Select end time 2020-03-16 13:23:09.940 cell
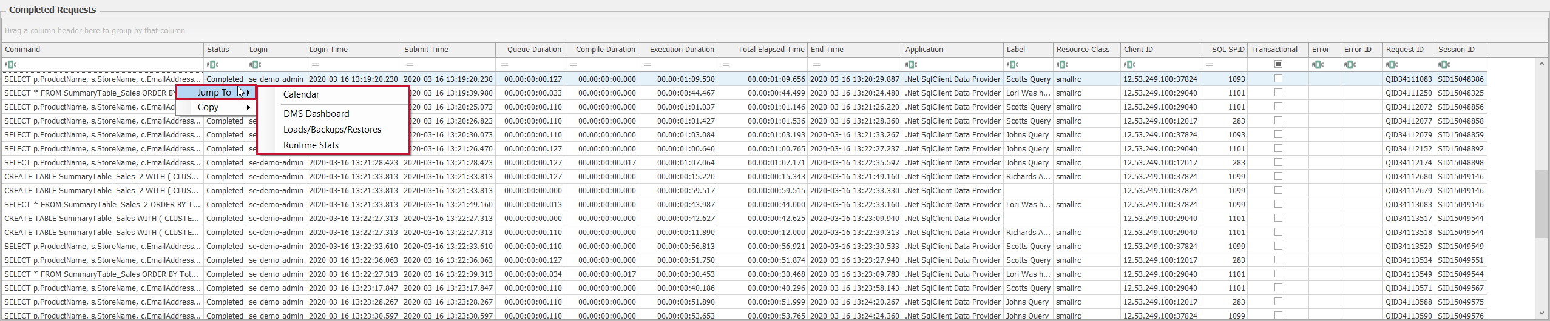This screenshot has height=321, width=1550. point(855,218)
